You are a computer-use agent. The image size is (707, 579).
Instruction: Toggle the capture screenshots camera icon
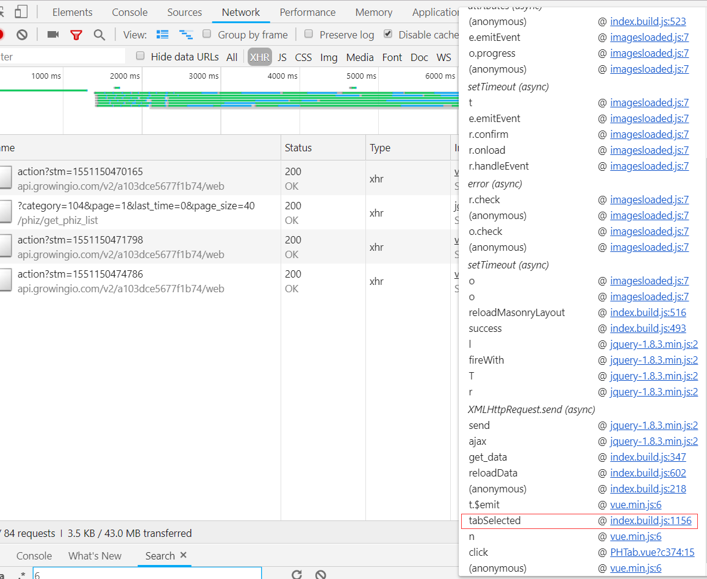pyautogui.click(x=53, y=34)
